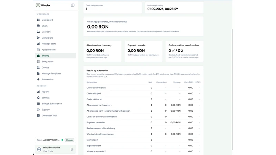
Task: Open the Automation section
Action: [x=56, y=80]
